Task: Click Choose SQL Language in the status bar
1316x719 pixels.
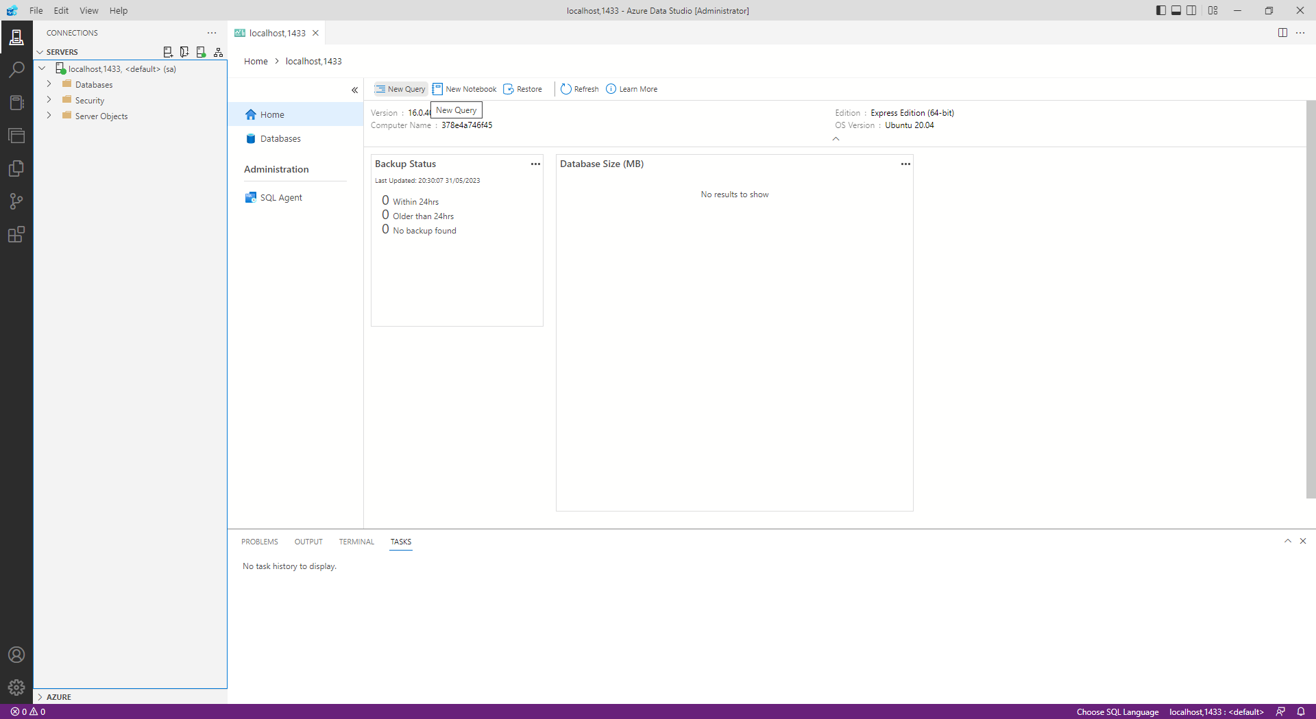Action: (1117, 711)
